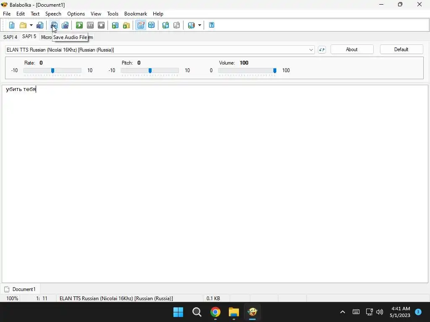Open the Text menu

(35, 14)
